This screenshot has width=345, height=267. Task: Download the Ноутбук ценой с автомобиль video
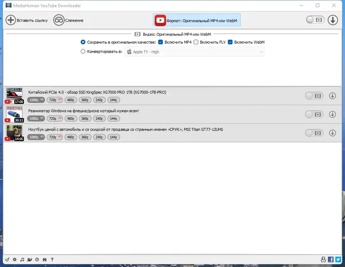(332, 133)
